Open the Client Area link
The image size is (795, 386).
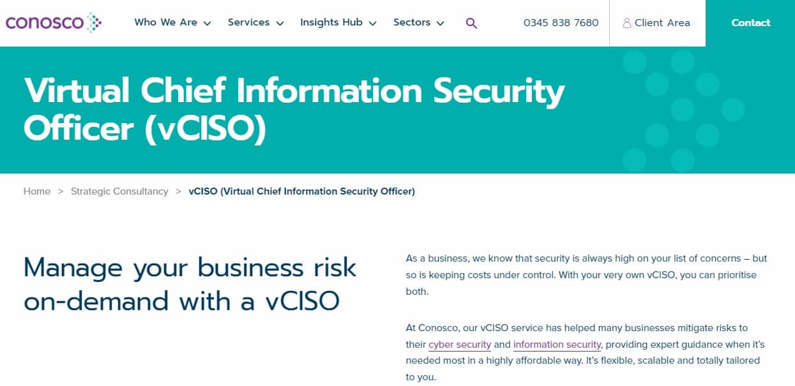(x=656, y=23)
